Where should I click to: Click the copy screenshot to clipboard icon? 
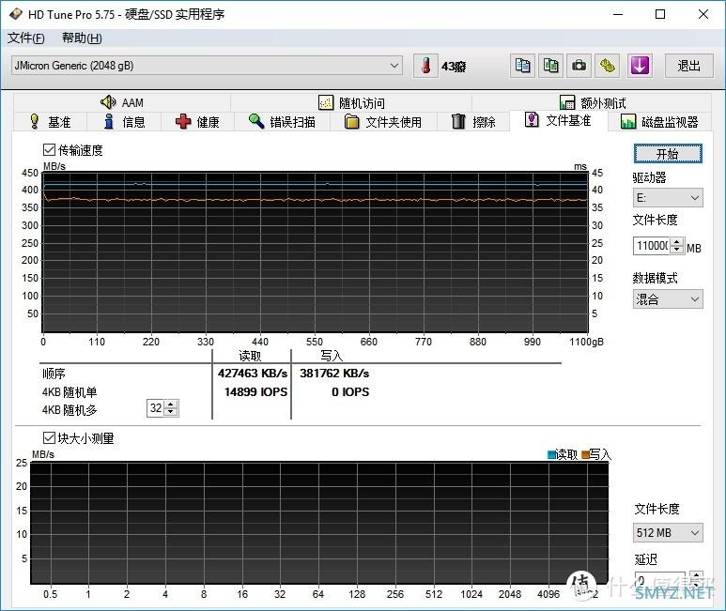[551, 66]
